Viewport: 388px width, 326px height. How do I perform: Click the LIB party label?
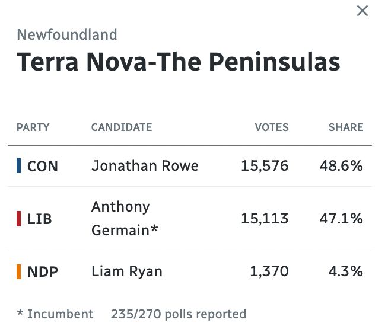pyautogui.click(x=40, y=219)
